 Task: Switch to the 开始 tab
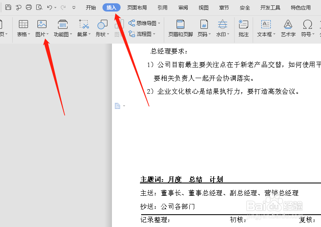(x=91, y=7)
